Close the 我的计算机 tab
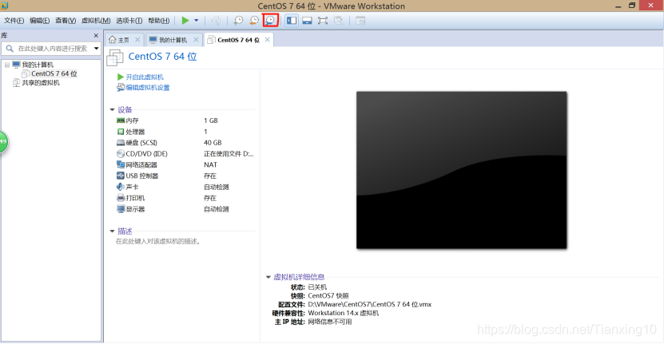 196,39
